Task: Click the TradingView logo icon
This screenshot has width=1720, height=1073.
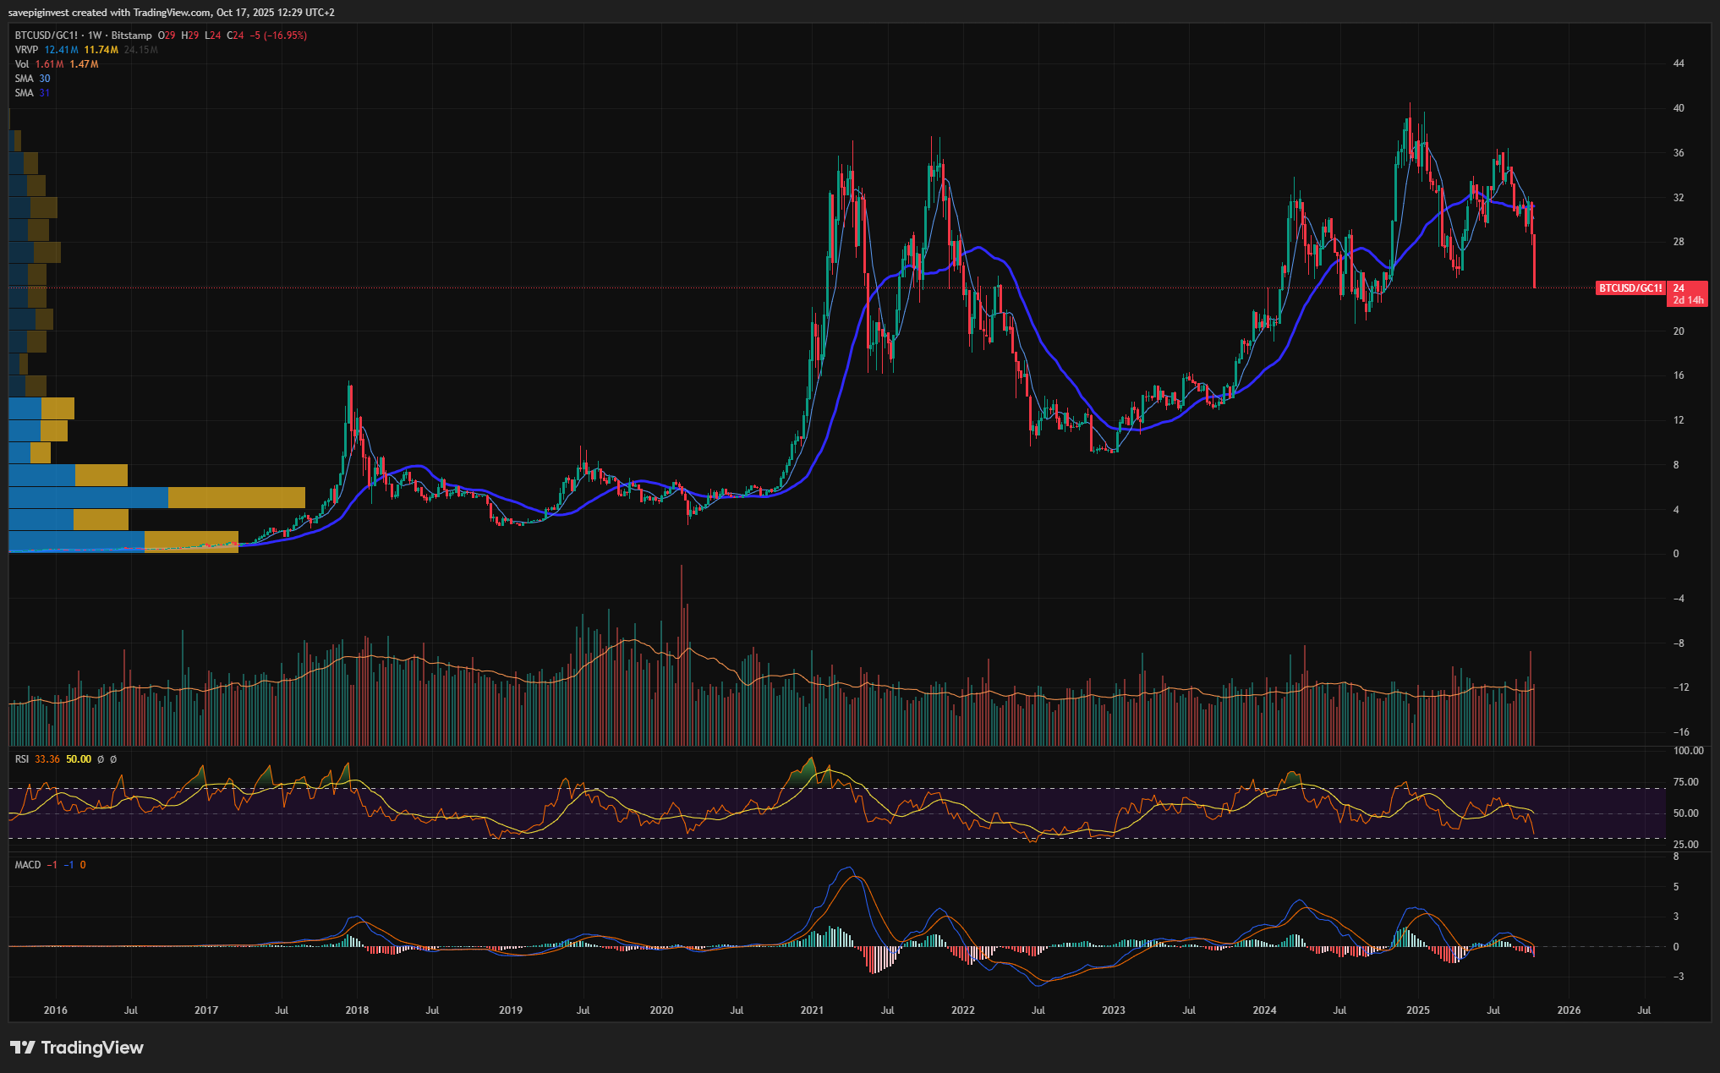Action: 23,1048
